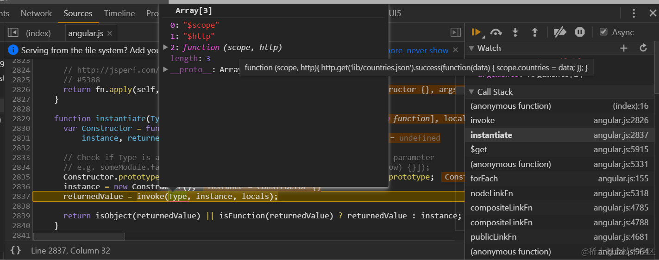Select the $get call stack frame
659x260 pixels.
(479, 149)
